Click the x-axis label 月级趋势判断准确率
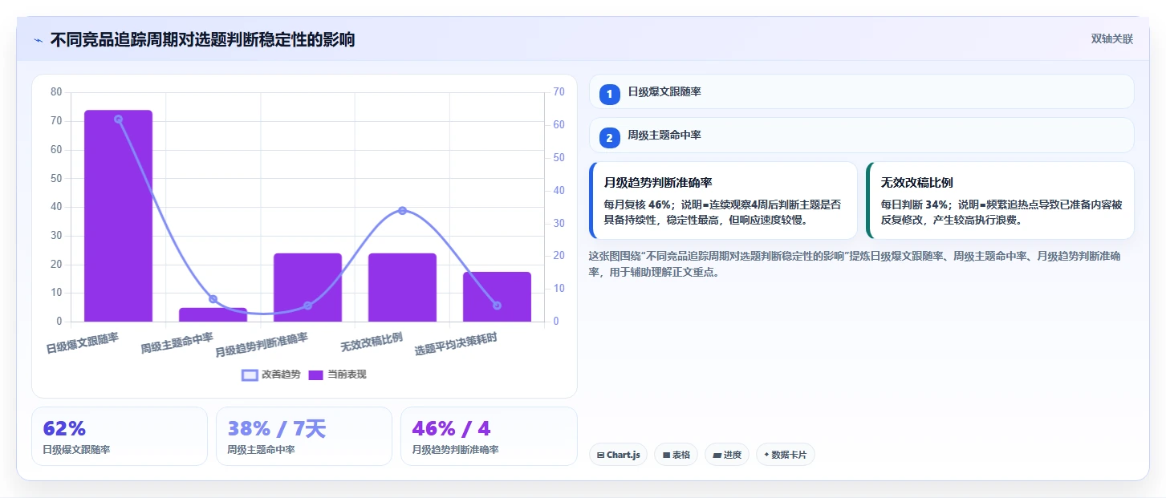This screenshot has height=498, width=1166. point(262,345)
